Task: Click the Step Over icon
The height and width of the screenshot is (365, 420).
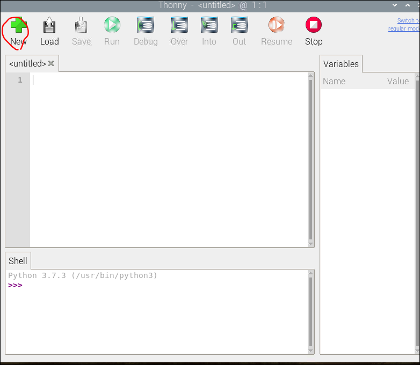Action: 179,25
